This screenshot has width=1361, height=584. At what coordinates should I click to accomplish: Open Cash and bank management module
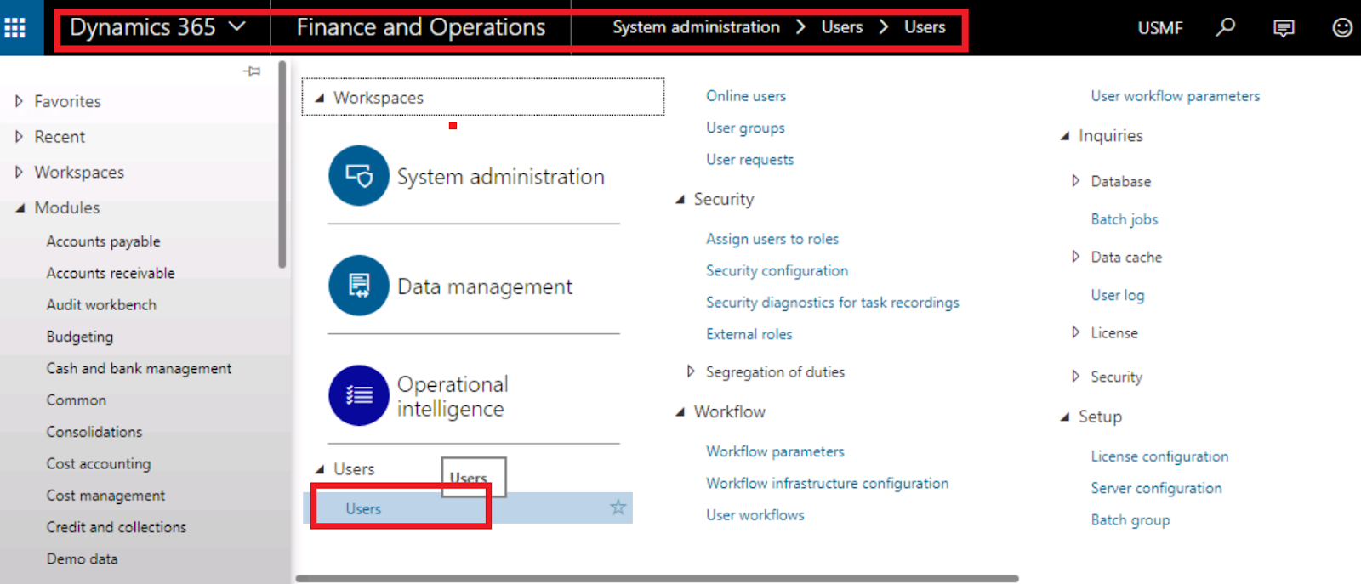click(x=139, y=368)
